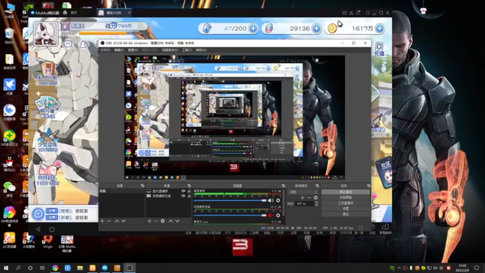
Task: Open the mail envelope icon in game
Action: (68, 44)
